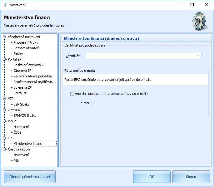Cancel with the Storno button
The image size is (214, 187).
pyautogui.click(x=191, y=177)
